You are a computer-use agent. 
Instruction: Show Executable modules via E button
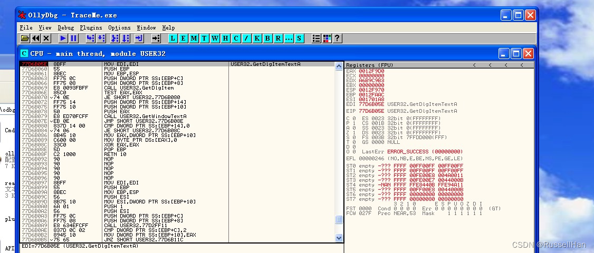pyautogui.click(x=184, y=38)
